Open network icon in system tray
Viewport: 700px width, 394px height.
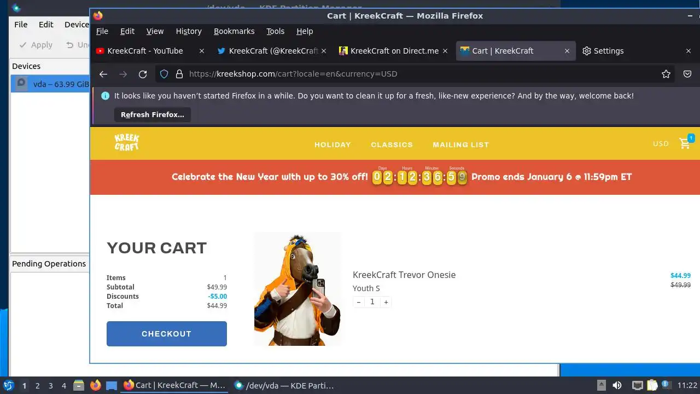[x=637, y=385]
